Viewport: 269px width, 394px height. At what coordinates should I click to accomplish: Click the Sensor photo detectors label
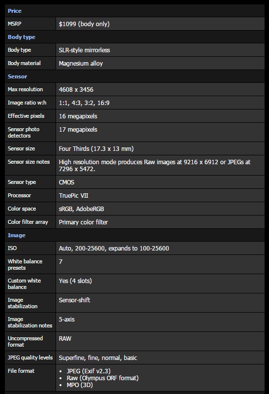pos(24,133)
